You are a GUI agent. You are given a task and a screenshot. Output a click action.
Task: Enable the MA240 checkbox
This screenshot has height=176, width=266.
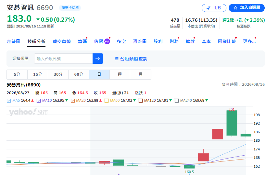[x=177, y=101]
